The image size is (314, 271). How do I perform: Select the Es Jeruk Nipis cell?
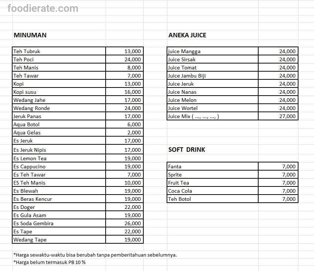(x=59, y=150)
